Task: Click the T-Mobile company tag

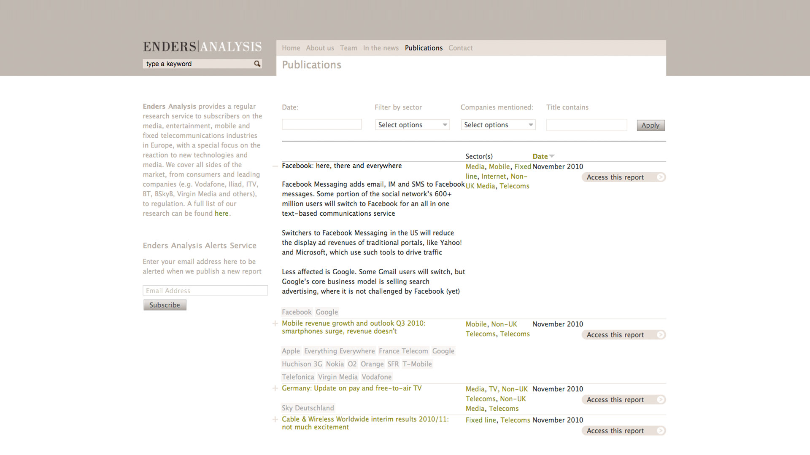Action: 417,364
